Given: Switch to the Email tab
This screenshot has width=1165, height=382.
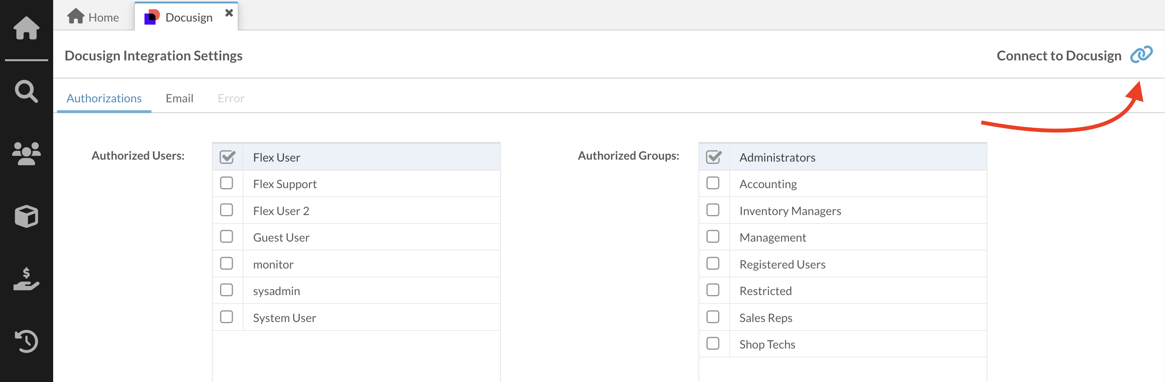Looking at the screenshot, I should [x=180, y=98].
